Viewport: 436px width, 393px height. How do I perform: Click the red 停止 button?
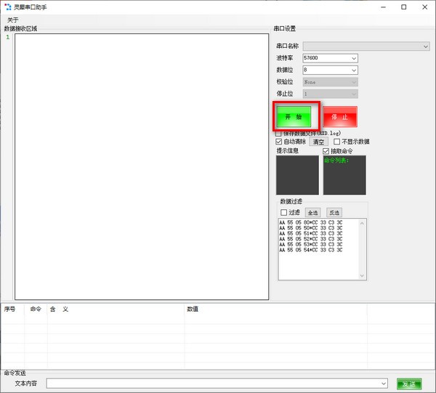click(x=340, y=117)
